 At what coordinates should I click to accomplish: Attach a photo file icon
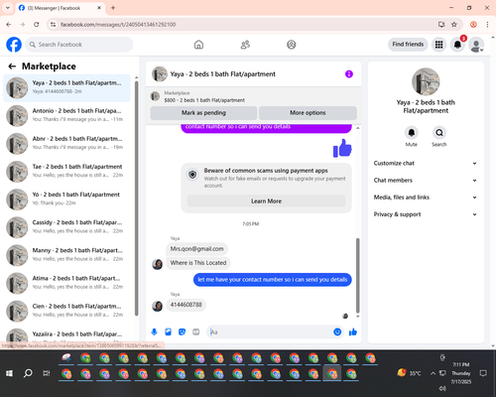tap(168, 331)
